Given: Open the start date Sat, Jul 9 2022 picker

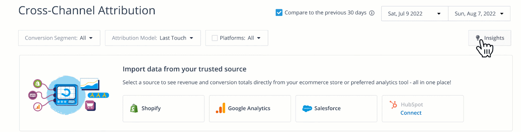Looking at the screenshot, I should [414, 14].
